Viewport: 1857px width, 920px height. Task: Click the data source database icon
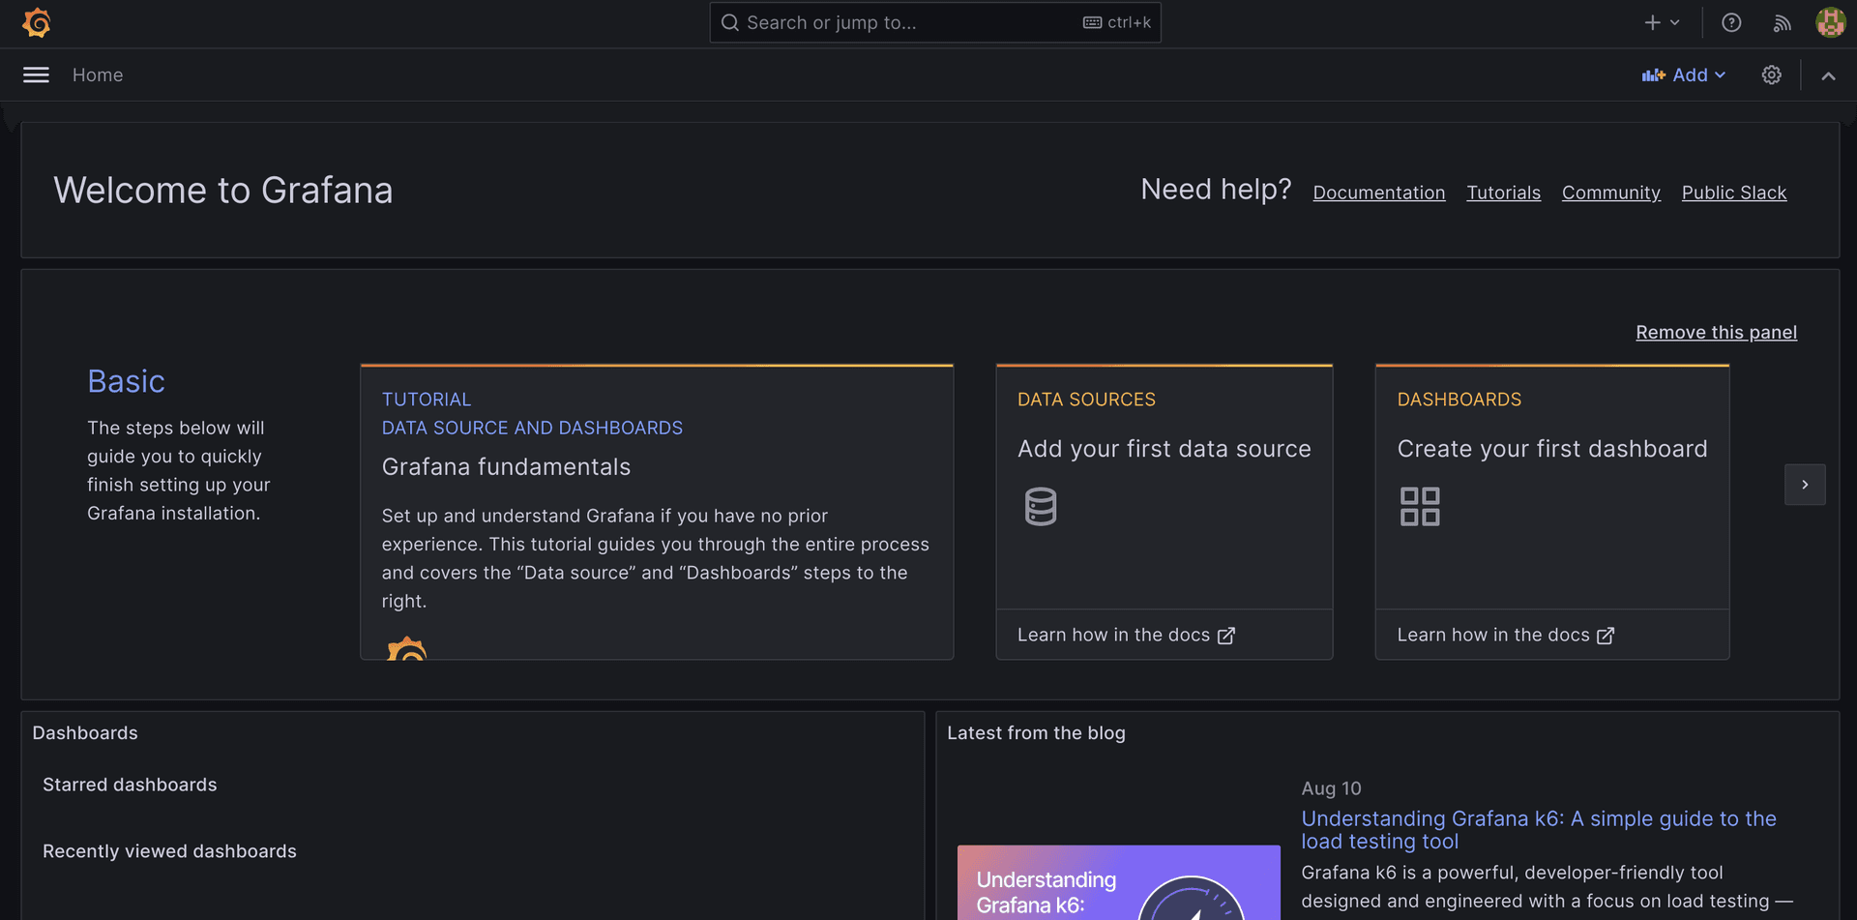[1041, 507]
